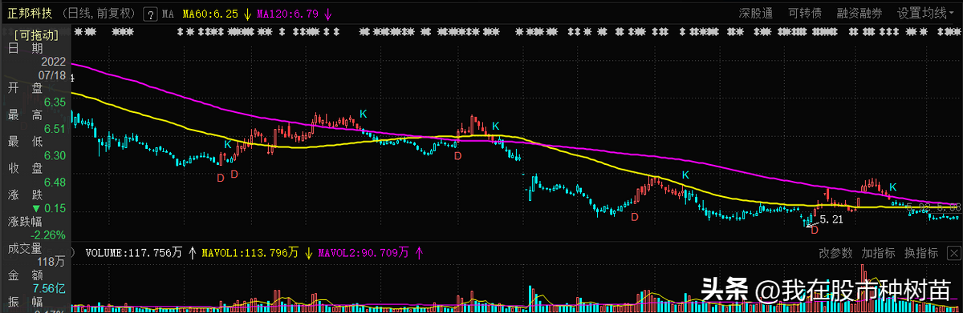Click the change percent -2.26%

click(49, 235)
